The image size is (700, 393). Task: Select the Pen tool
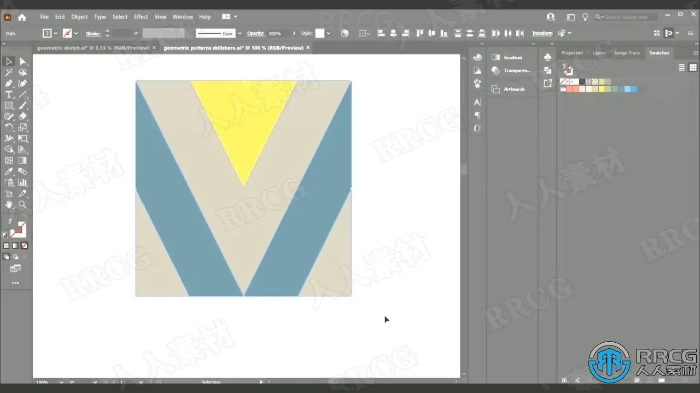9,84
